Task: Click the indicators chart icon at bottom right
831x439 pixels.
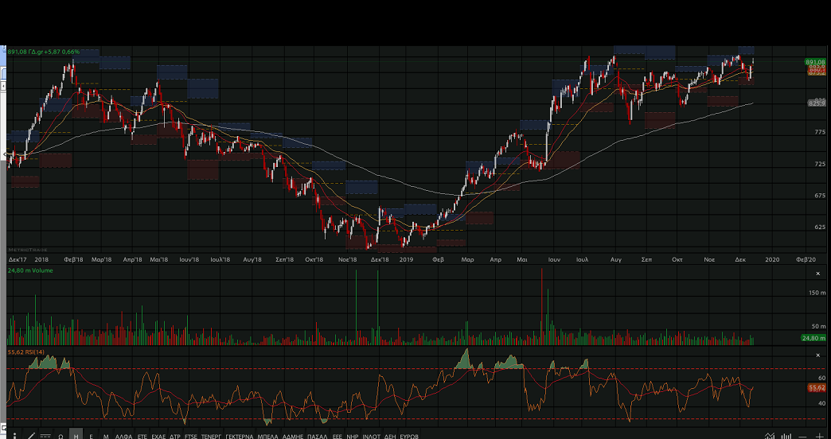Action: point(769,435)
